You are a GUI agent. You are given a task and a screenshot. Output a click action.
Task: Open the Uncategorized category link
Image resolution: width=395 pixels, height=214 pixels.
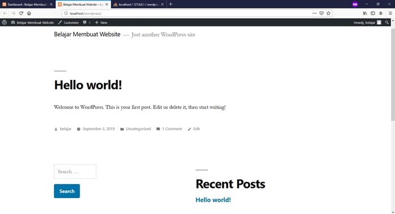pyautogui.click(x=138, y=129)
